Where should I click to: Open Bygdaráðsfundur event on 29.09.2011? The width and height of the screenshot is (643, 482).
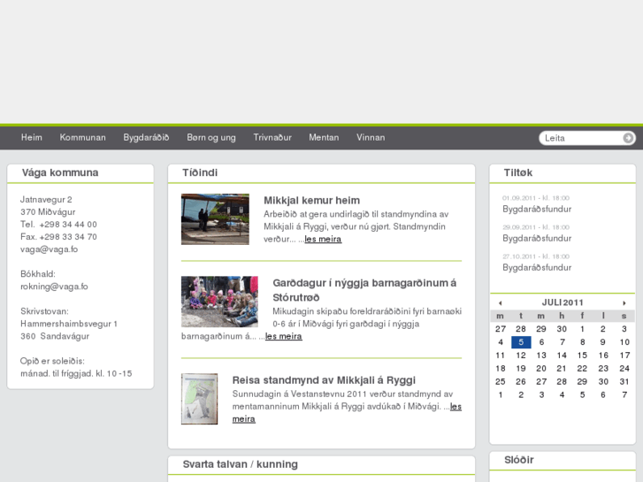tap(537, 238)
